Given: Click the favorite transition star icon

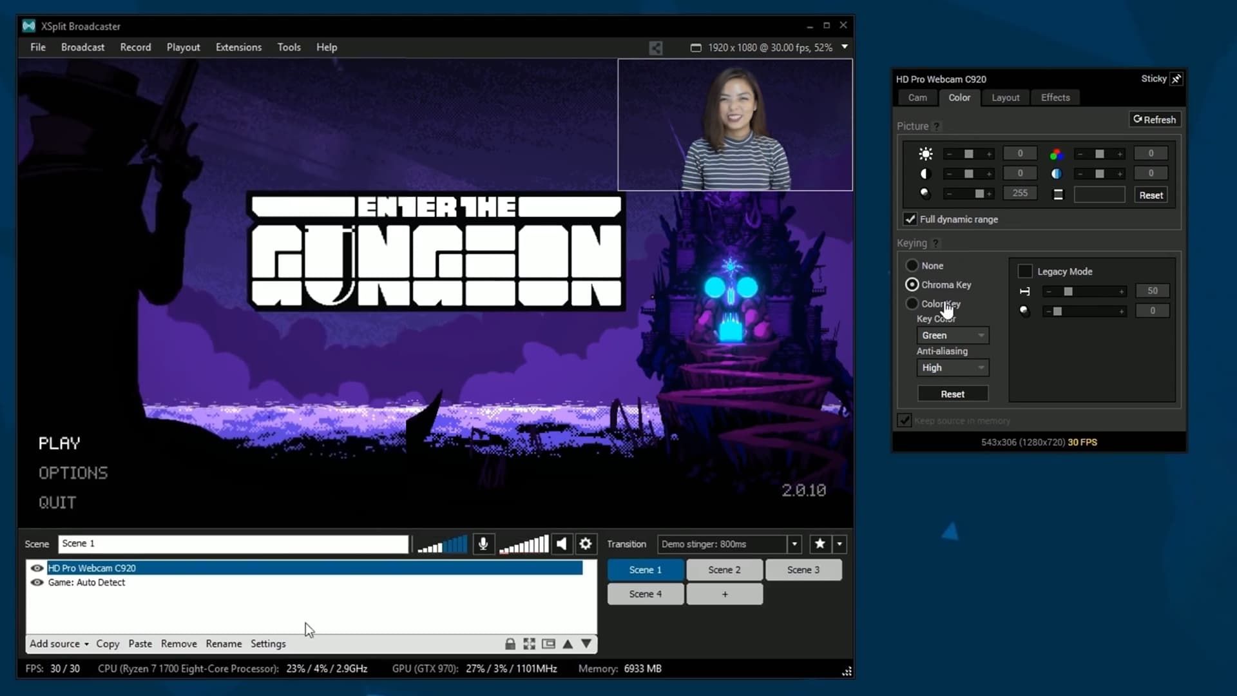Looking at the screenshot, I should click(x=820, y=544).
